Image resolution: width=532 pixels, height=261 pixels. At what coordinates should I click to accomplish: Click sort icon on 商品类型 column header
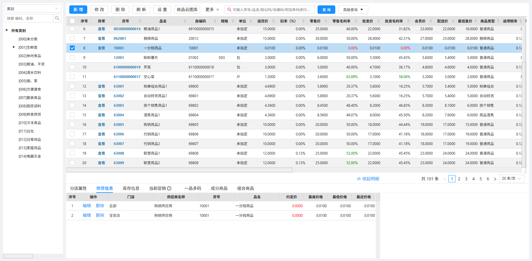498,21
